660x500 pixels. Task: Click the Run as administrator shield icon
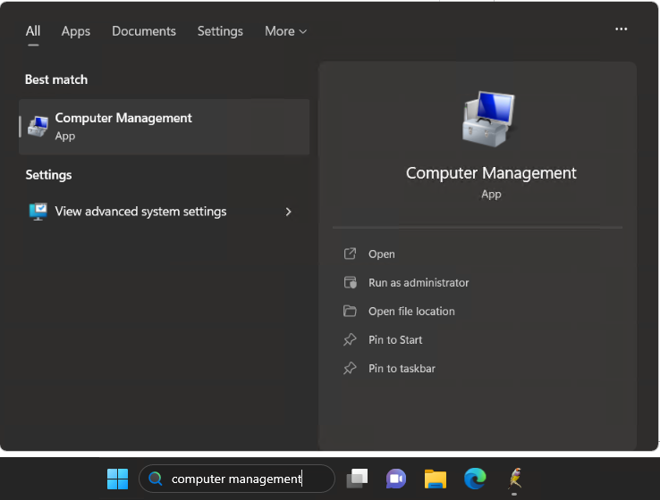tap(350, 282)
